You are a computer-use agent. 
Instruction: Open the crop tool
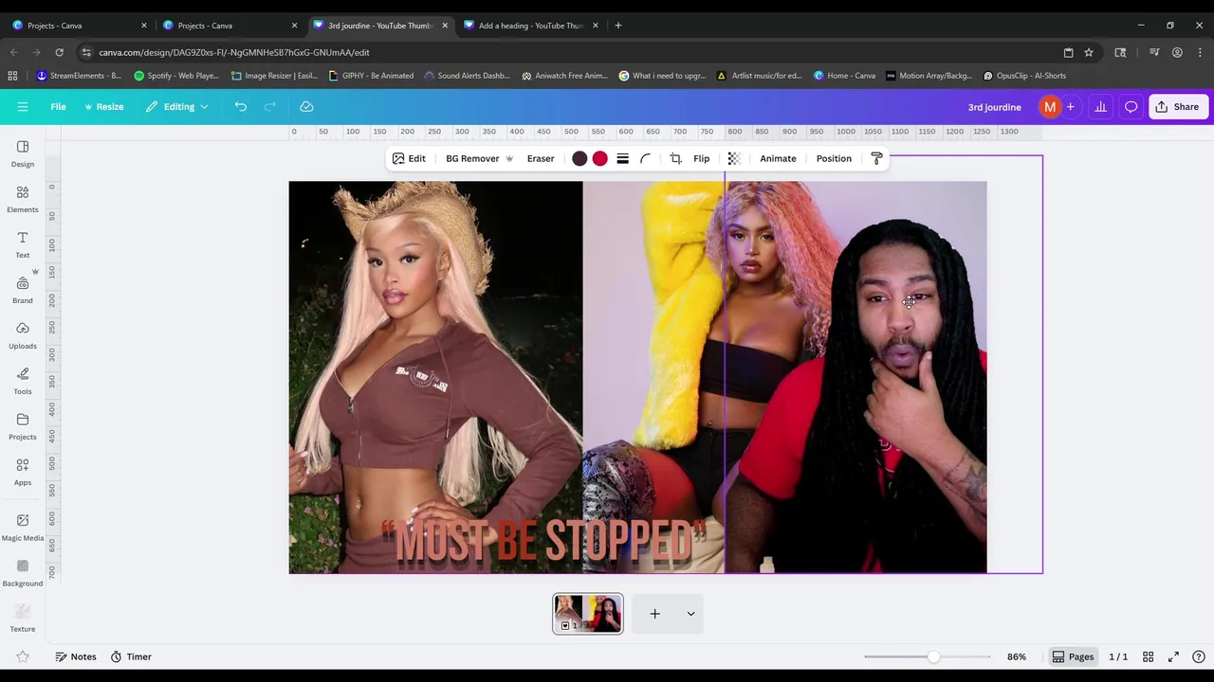pos(675,158)
